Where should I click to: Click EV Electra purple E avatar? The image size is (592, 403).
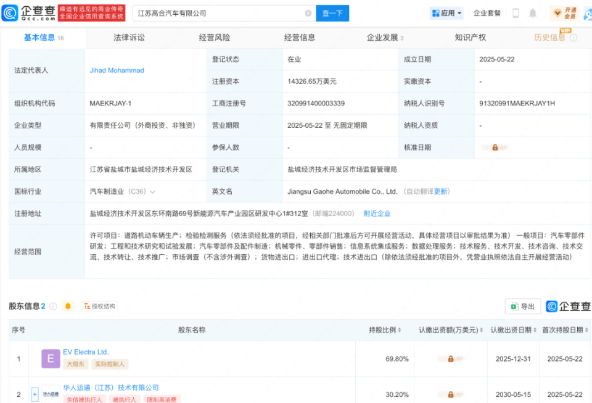(x=51, y=359)
